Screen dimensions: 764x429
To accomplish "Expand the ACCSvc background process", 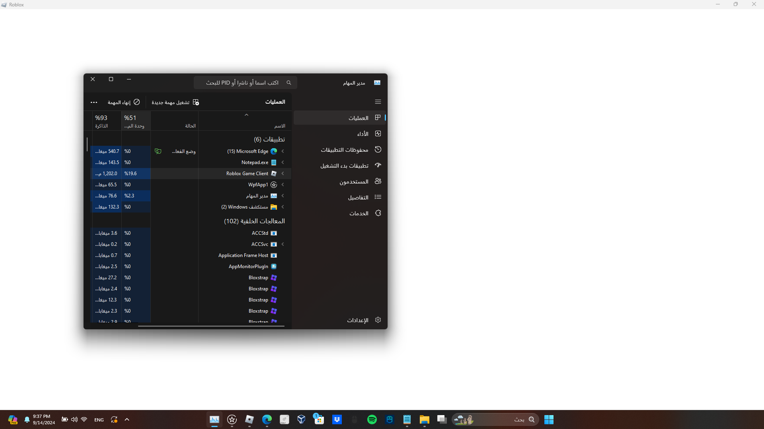I will (x=283, y=244).
